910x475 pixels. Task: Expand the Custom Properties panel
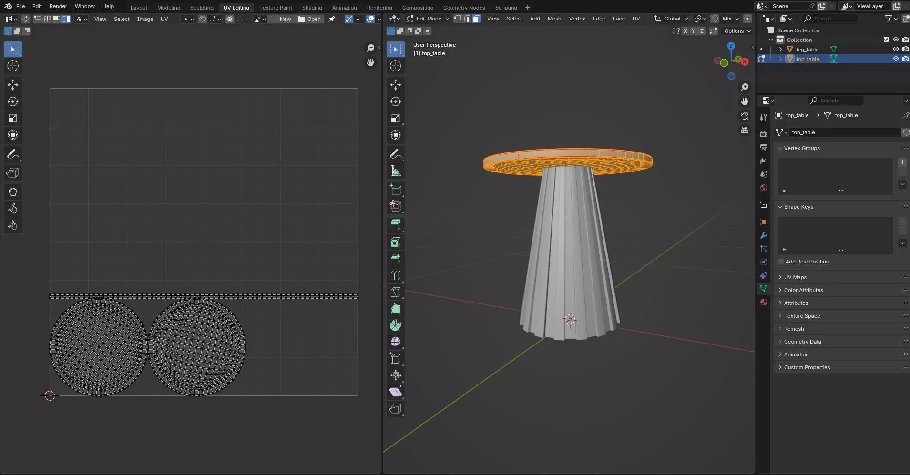pos(807,367)
